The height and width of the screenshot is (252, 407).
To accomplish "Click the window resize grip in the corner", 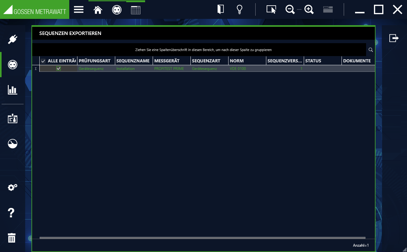I will click(x=404, y=249).
